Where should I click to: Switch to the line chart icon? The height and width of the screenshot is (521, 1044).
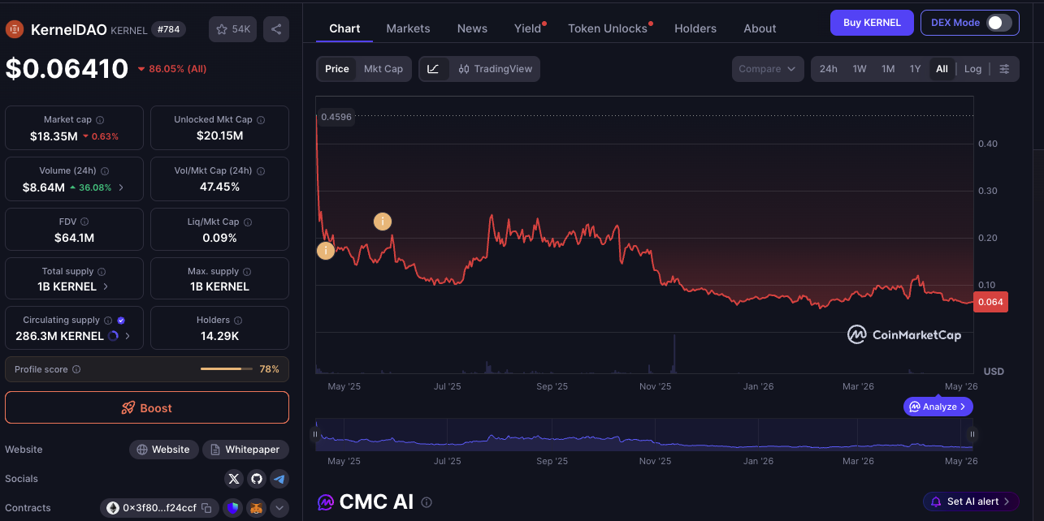click(x=433, y=69)
